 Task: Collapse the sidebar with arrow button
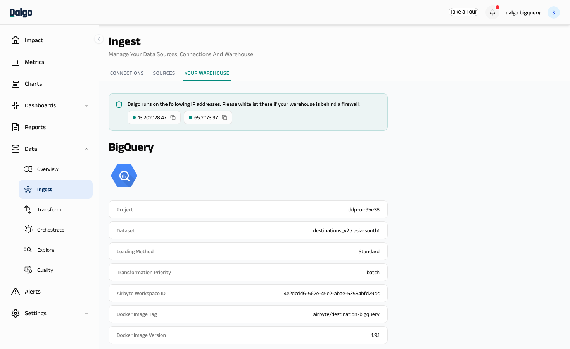99,39
